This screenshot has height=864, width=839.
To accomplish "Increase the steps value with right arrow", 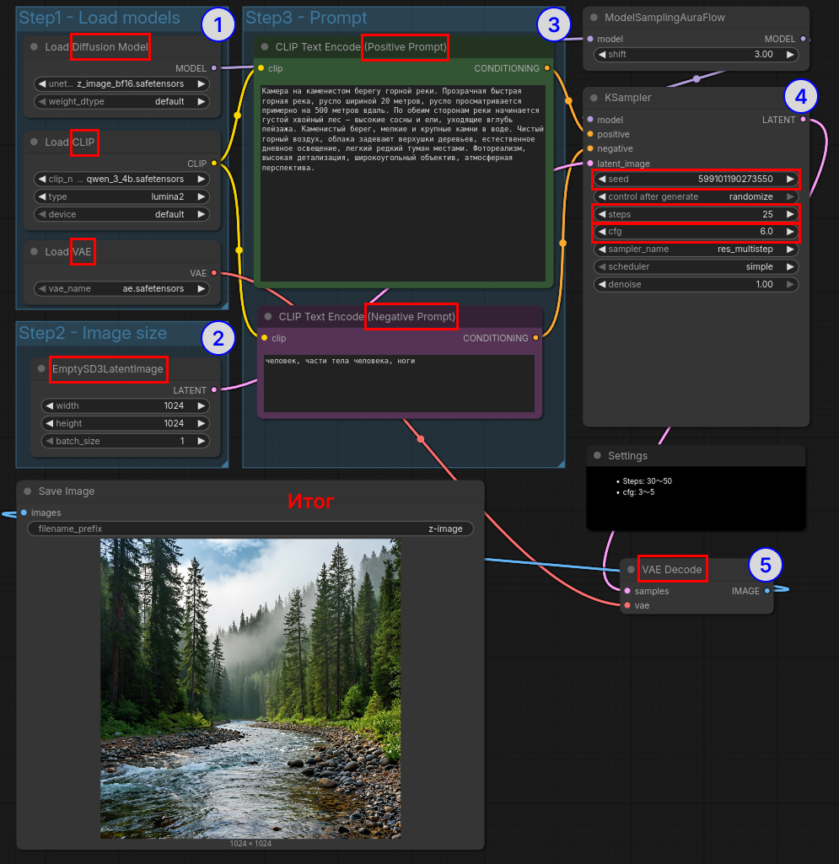I will pyautogui.click(x=790, y=214).
